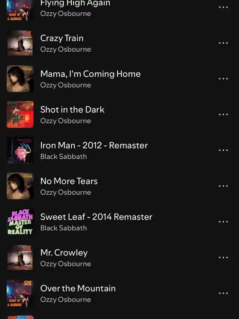
Task: Tap the Master of Reality album cover
Action: pos(20,222)
